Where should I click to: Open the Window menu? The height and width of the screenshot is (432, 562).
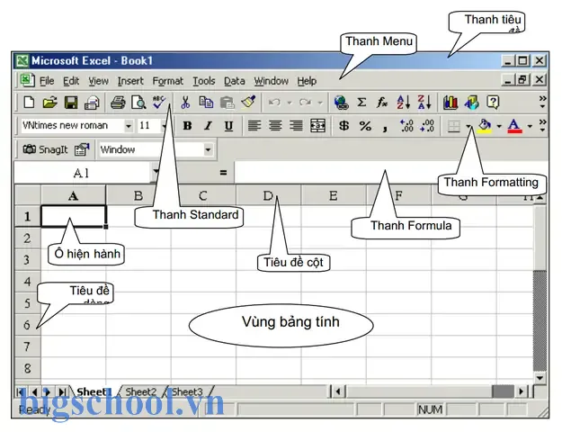[x=271, y=81]
